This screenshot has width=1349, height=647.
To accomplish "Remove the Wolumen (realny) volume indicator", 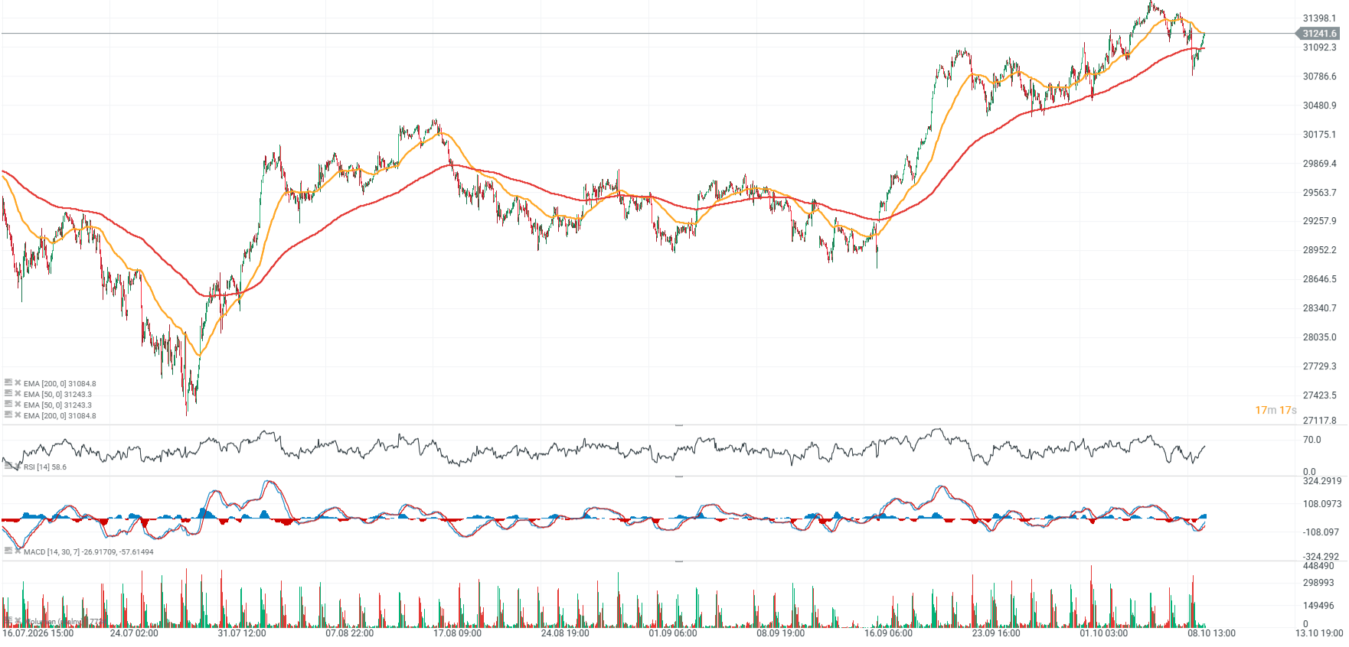I will [18, 620].
